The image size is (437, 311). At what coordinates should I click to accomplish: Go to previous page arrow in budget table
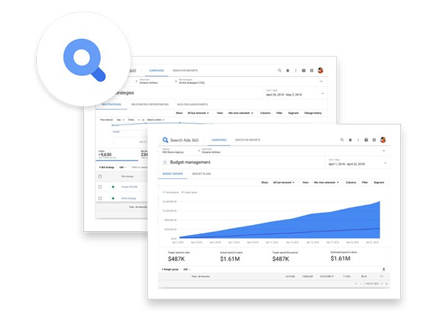pyautogui.click(x=361, y=284)
